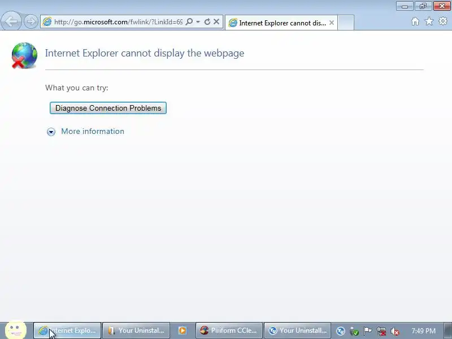Viewport: 452px width, 339px height.
Task: Open the Action Center flag icon
Action: coord(367,331)
